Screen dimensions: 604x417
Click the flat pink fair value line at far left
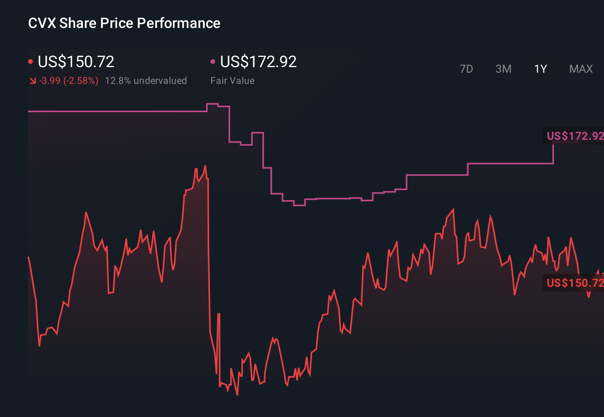(80, 111)
